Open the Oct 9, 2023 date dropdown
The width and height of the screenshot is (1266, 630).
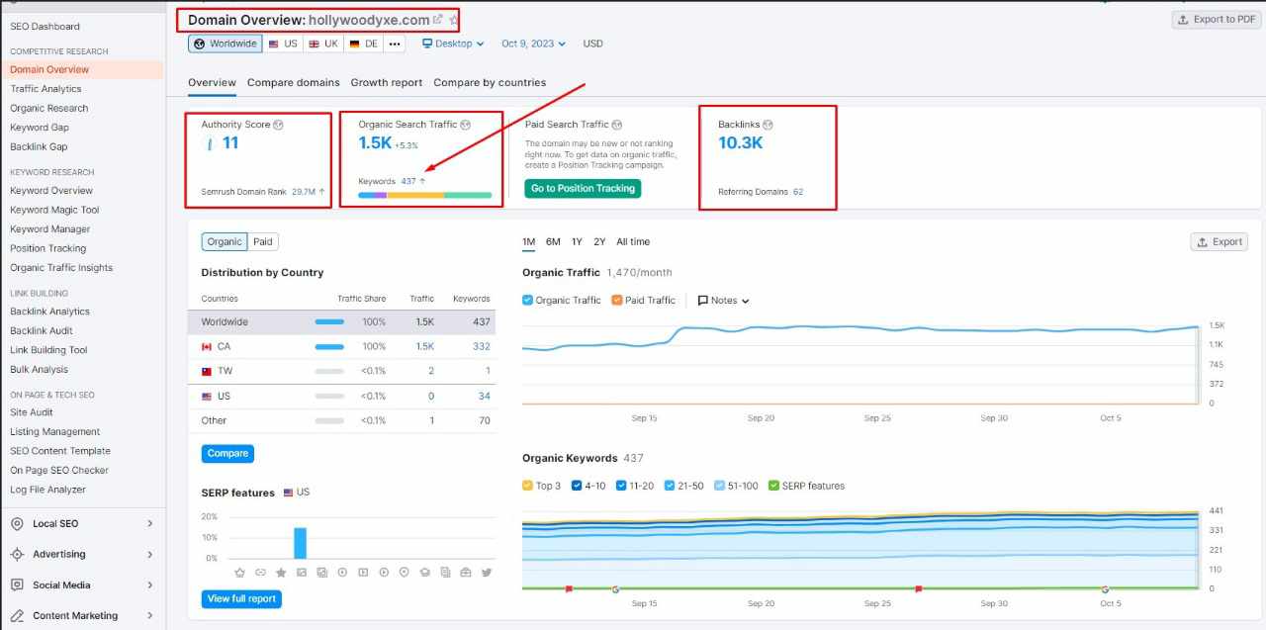[x=533, y=44]
